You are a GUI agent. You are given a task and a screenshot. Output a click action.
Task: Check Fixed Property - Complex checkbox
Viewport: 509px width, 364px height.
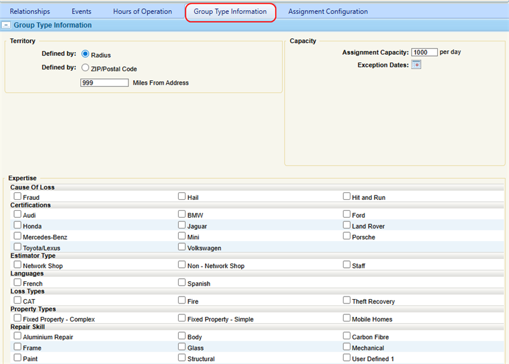tap(18, 318)
